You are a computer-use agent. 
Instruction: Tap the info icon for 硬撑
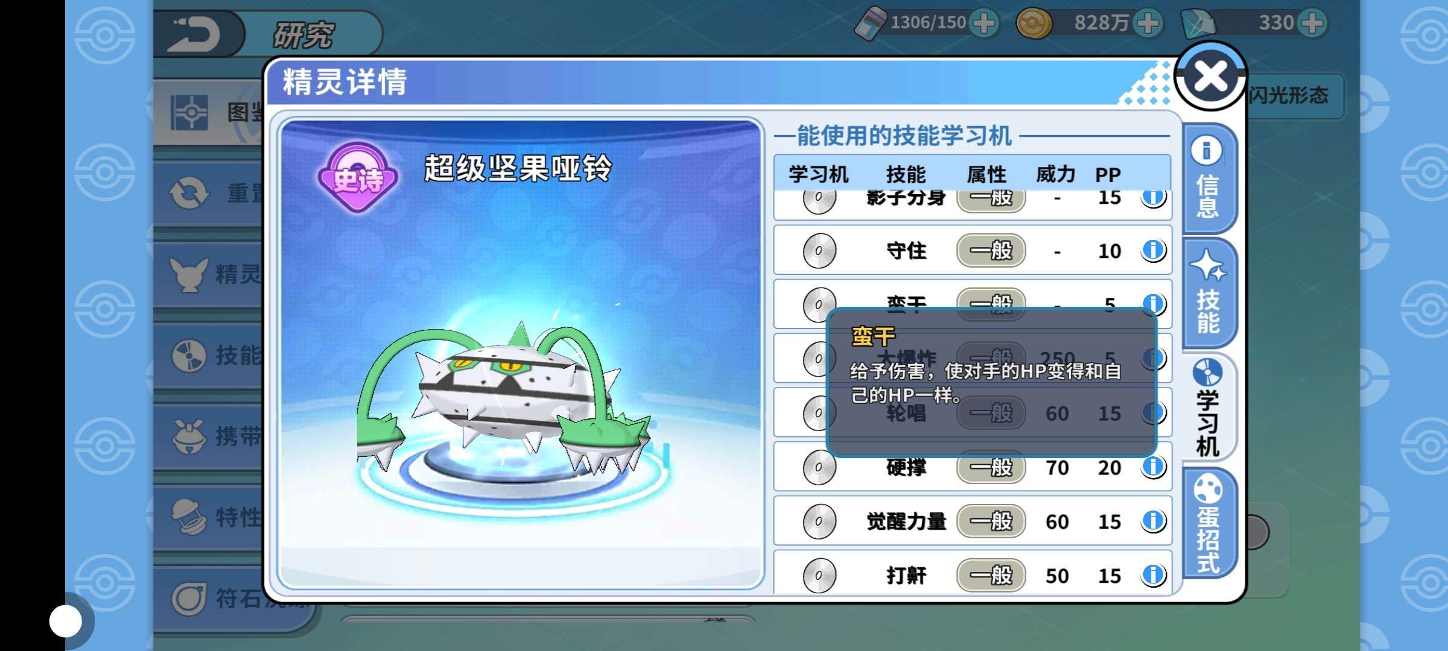pos(1153,466)
